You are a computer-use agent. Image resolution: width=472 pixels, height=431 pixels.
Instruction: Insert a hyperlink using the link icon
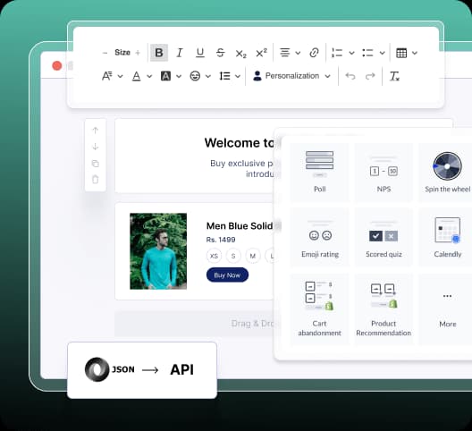click(314, 53)
